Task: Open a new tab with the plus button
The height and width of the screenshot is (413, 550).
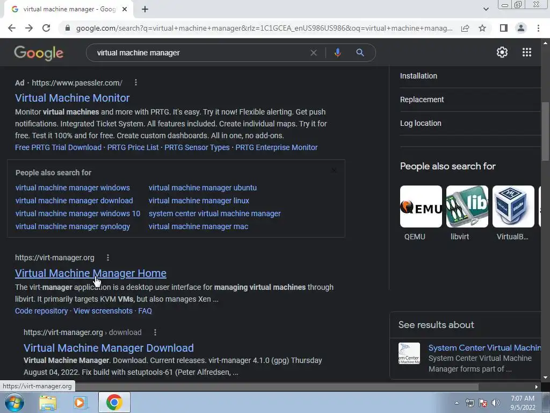Action: (x=145, y=9)
